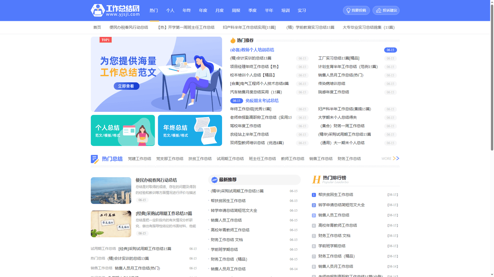Select the 党支部工作总结 category link
This screenshot has height=277, width=494.
(170, 159)
